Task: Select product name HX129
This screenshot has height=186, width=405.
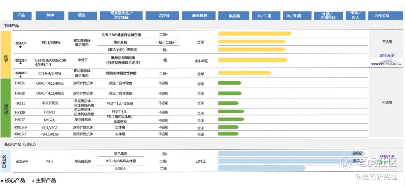Action: 19,112
